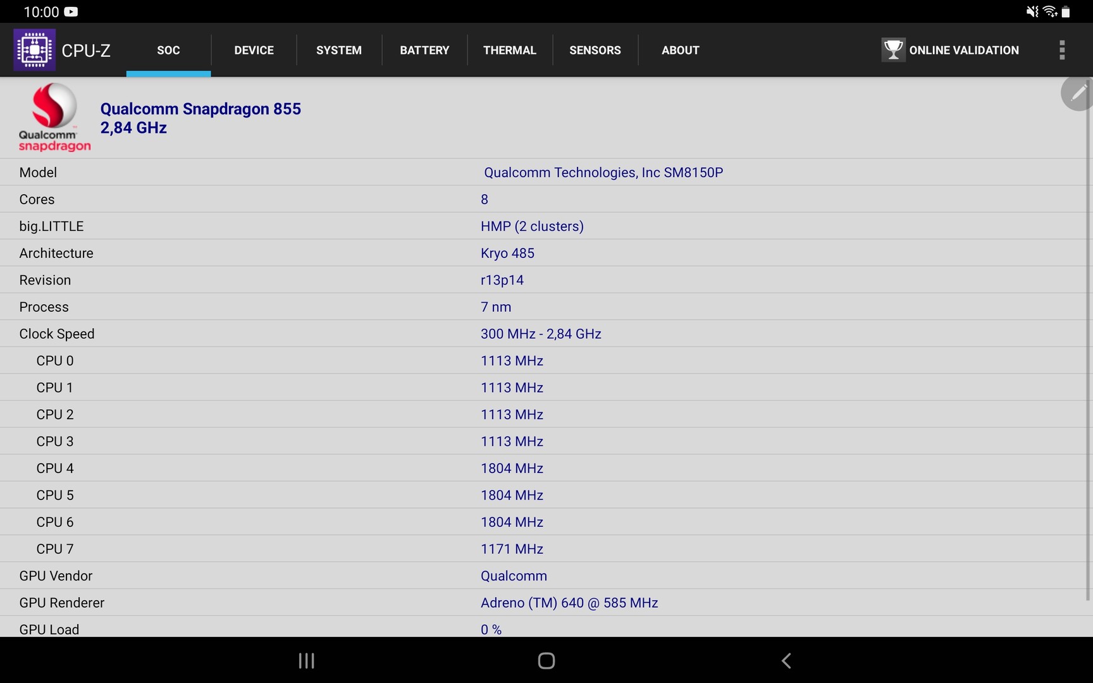Tap the Qualcomm GPU vendor value
The height and width of the screenshot is (683, 1093).
[514, 575]
